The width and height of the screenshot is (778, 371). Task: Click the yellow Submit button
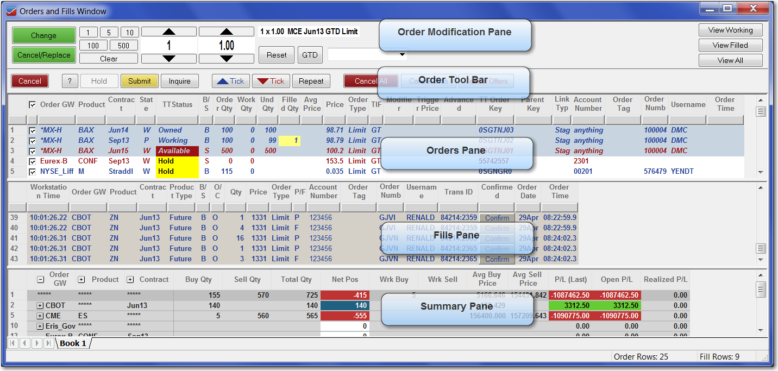point(140,81)
